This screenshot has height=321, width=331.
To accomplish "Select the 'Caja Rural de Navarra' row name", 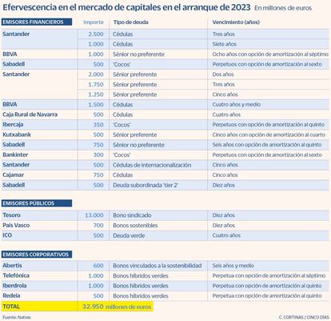I will coord(30,114).
